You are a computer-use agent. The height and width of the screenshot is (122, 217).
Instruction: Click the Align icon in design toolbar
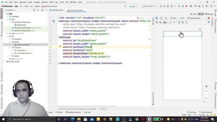[x=183, y=22]
